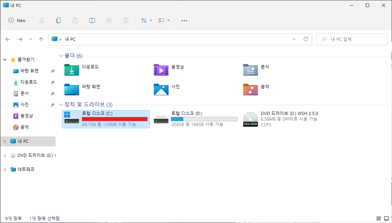Click the 폴더 (6) group header text
Viewport: 392px width, 223px height.
pos(74,56)
